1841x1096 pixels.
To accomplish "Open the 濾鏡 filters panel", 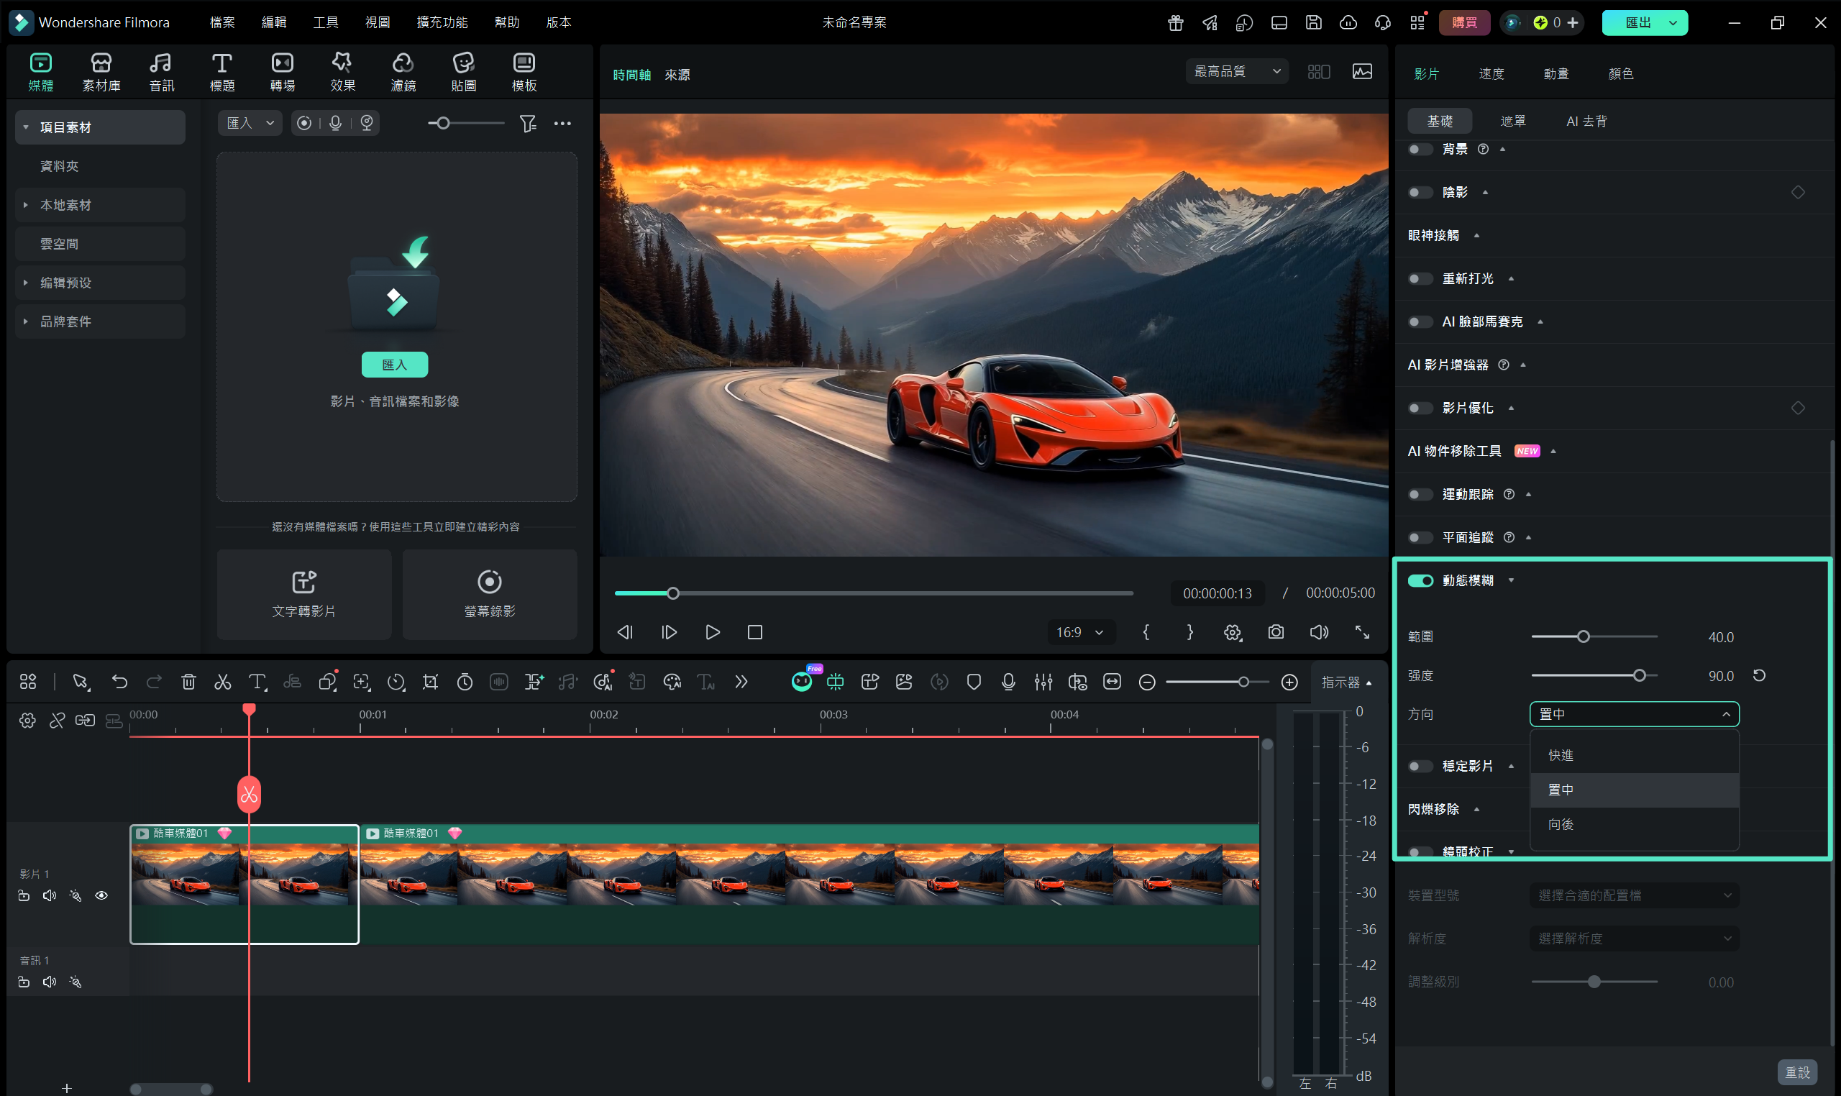I will coord(403,73).
